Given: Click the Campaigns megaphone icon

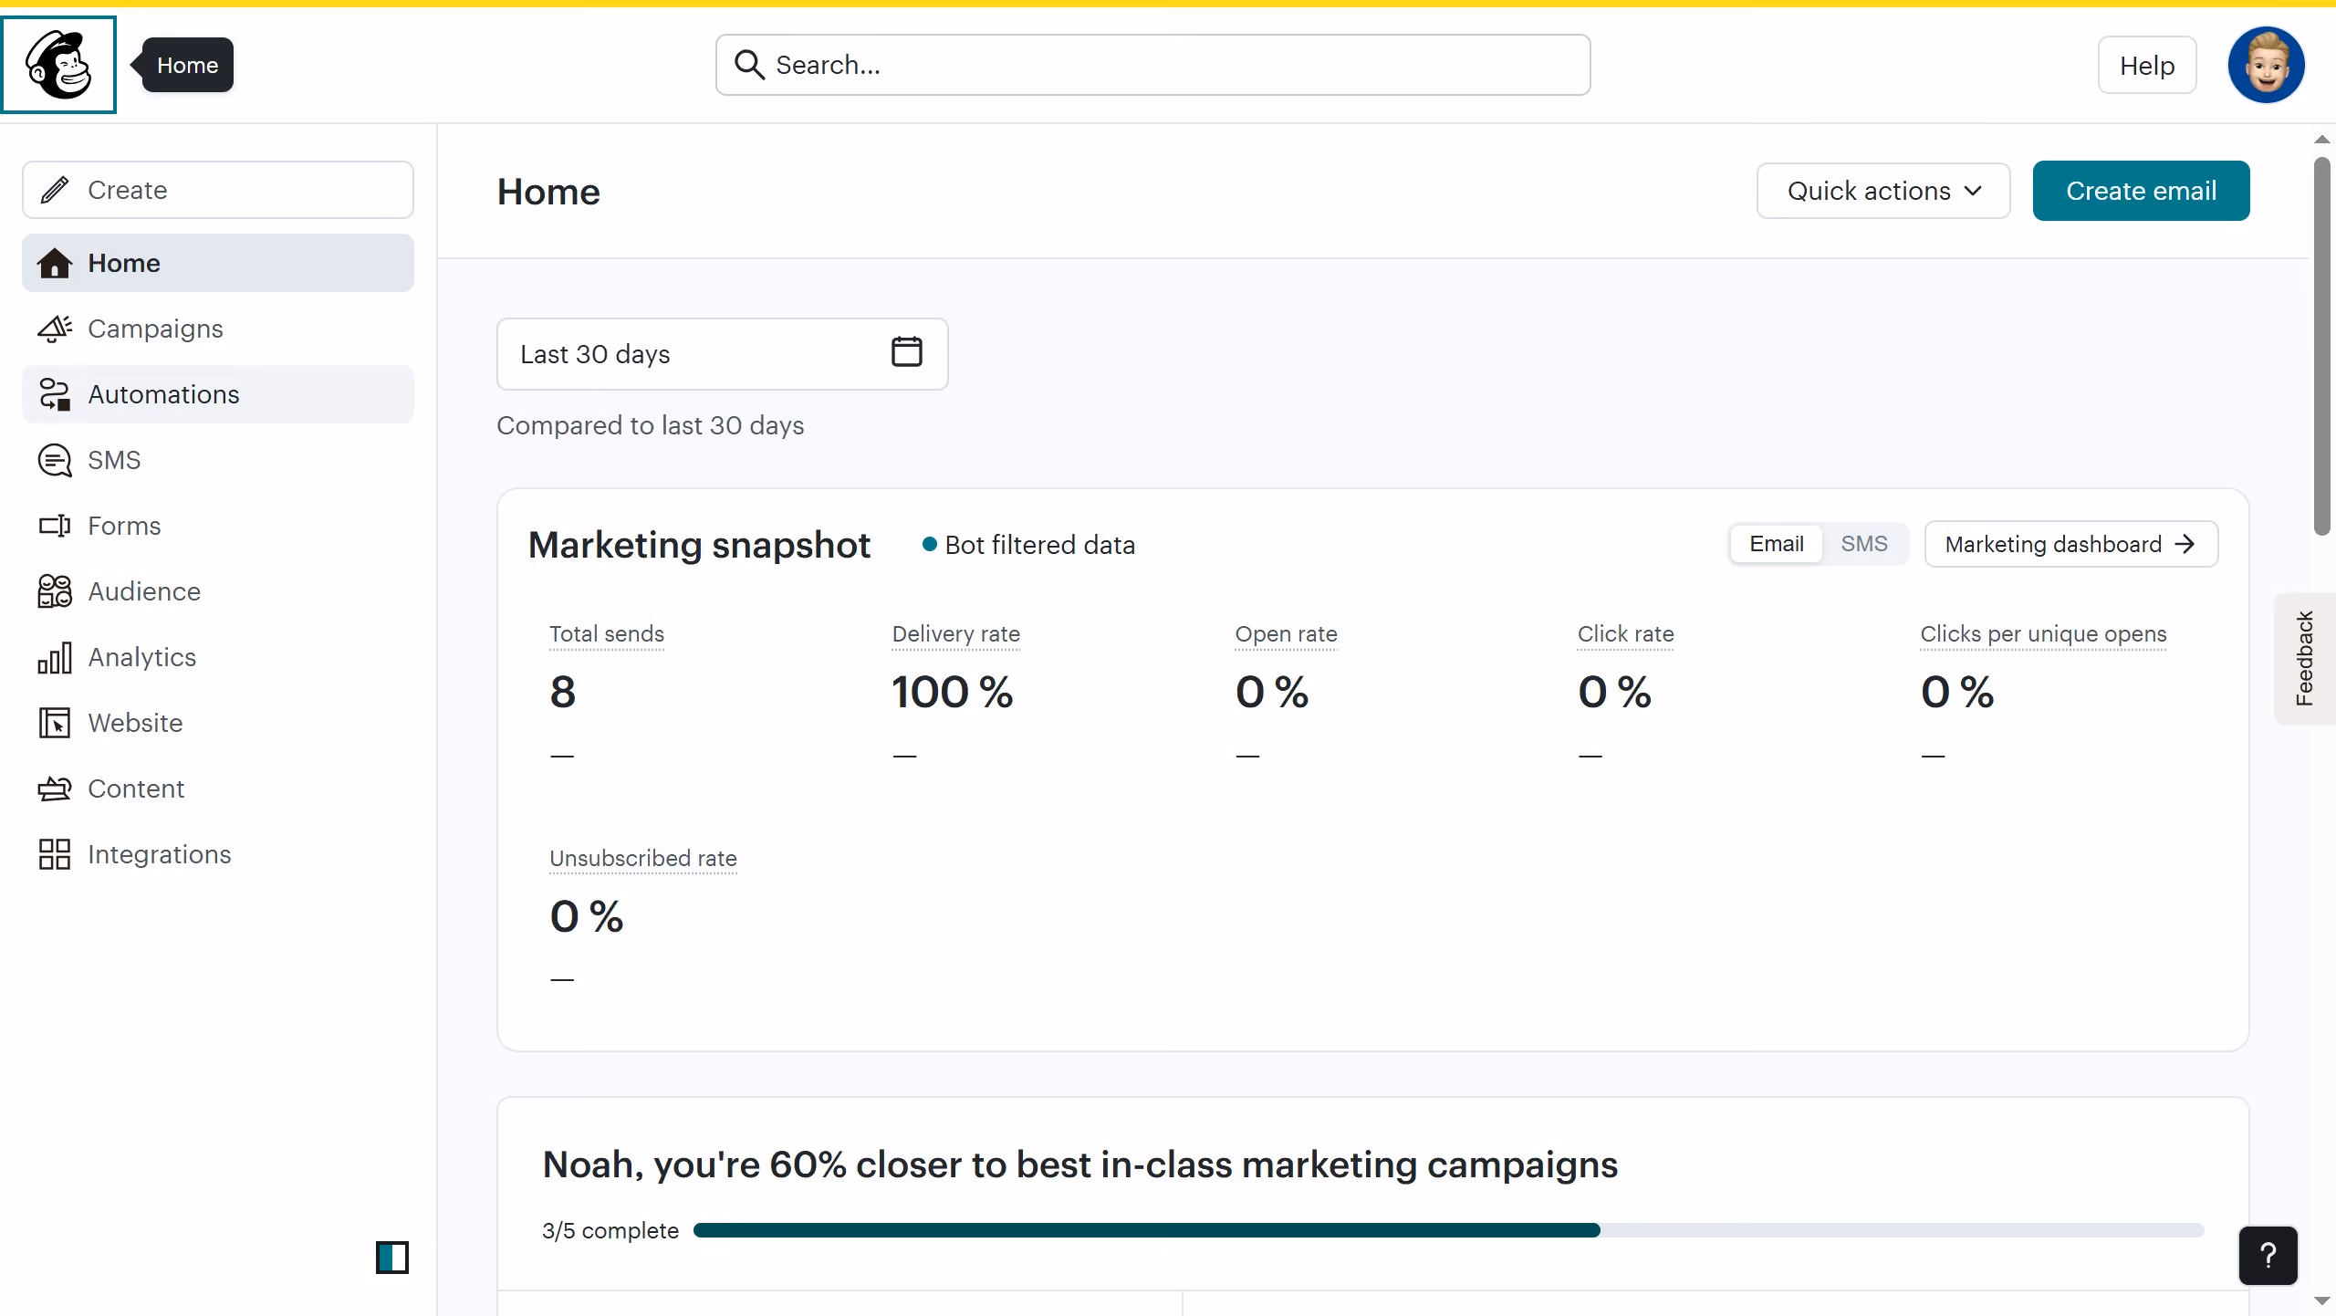Looking at the screenshot, I should [55, 329].
